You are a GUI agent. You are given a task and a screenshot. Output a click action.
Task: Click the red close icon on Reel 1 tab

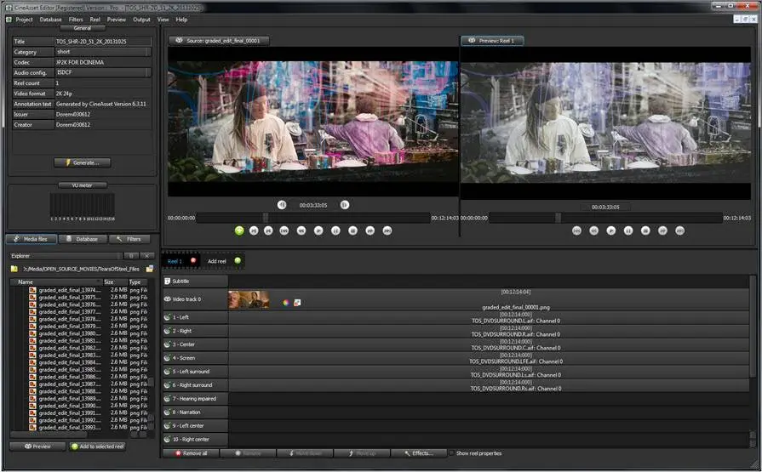[193, 260]
